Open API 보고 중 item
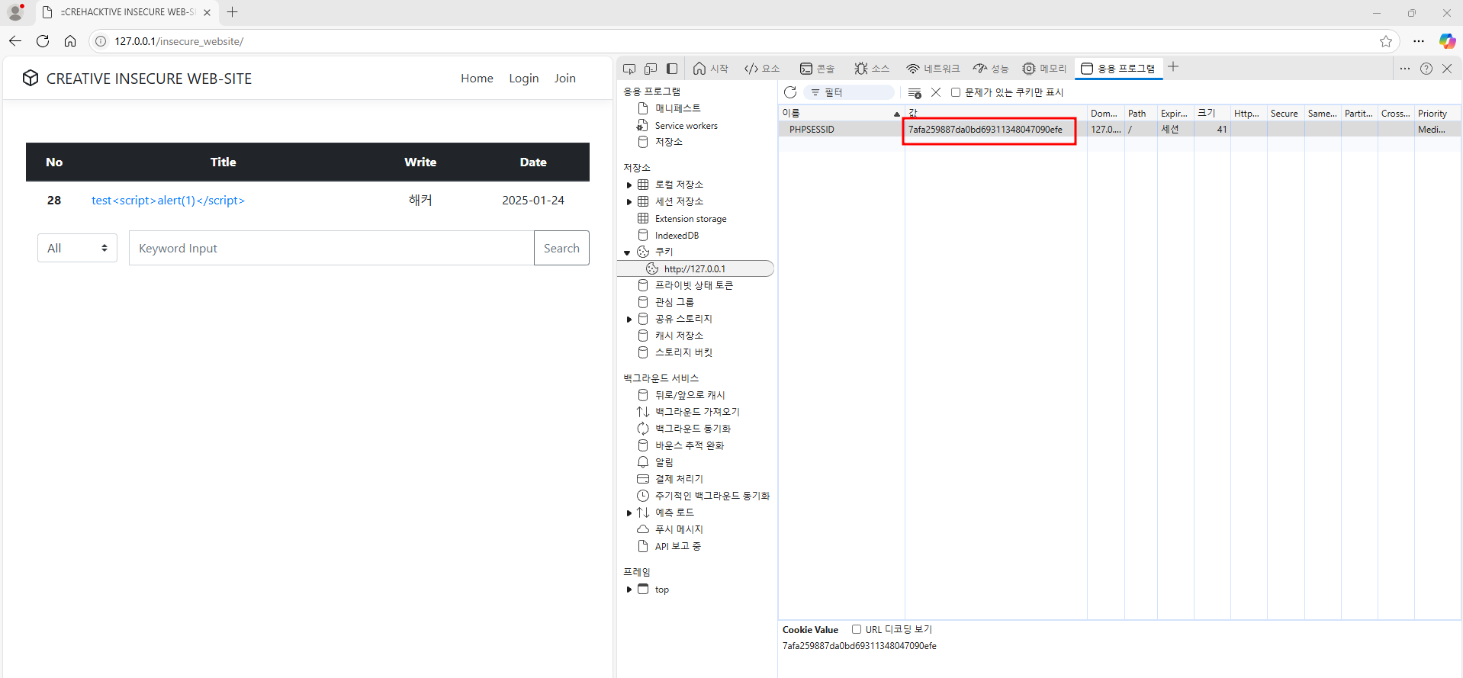1463x678 pixels. (x=677, y=546)
